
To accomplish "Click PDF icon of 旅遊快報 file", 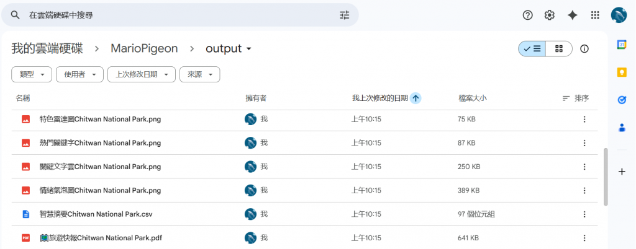I will point(26,238).
